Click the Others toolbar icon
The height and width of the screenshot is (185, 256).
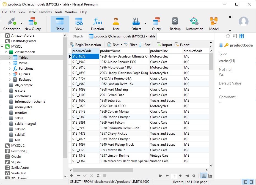coord(136,24)
